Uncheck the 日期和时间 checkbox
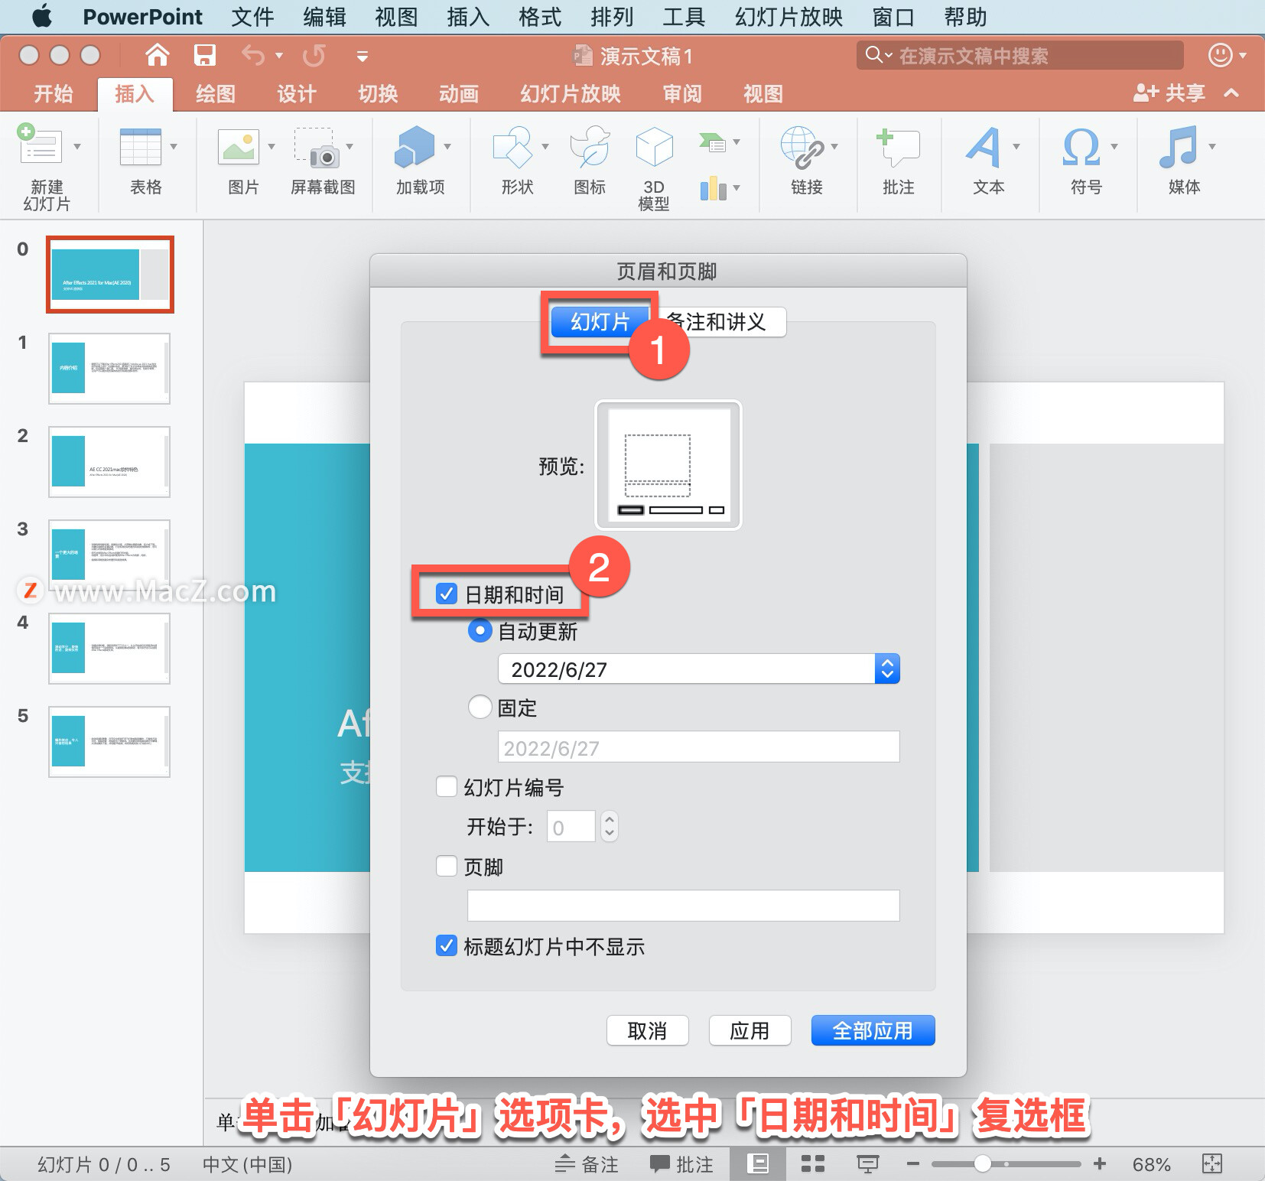1265x1181 pixels. (x=447, y=594)
